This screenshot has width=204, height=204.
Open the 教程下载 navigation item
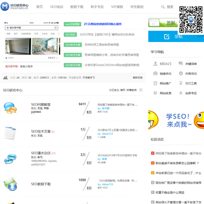point(76,7)
